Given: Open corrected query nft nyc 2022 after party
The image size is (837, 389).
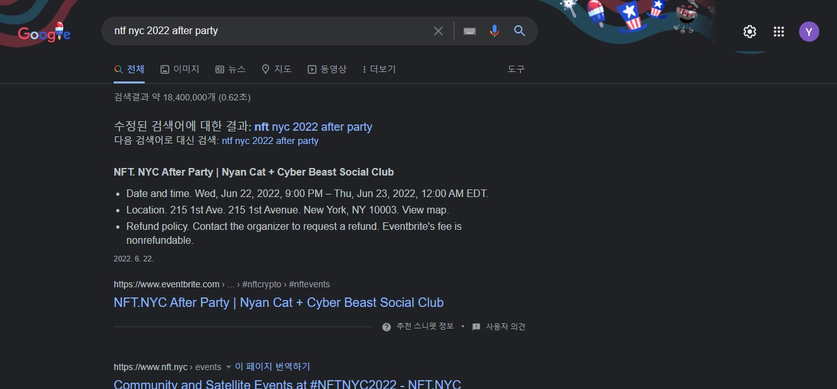Looking at the screenshot, I should tap(313, 127).
